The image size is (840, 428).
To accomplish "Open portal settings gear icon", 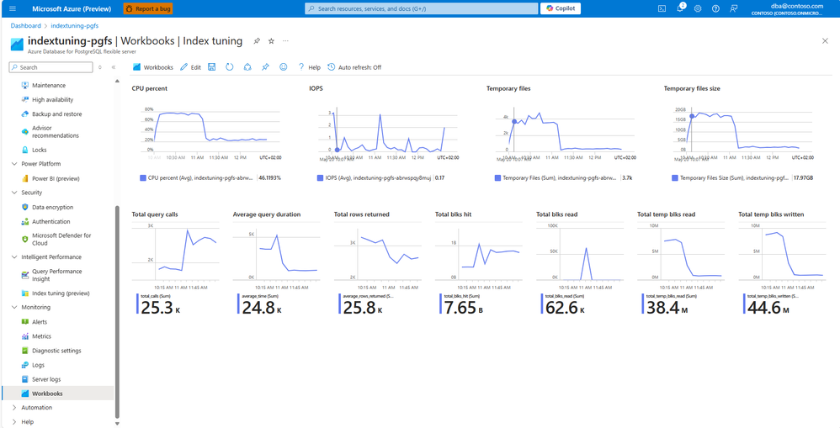I will [698, 8].
